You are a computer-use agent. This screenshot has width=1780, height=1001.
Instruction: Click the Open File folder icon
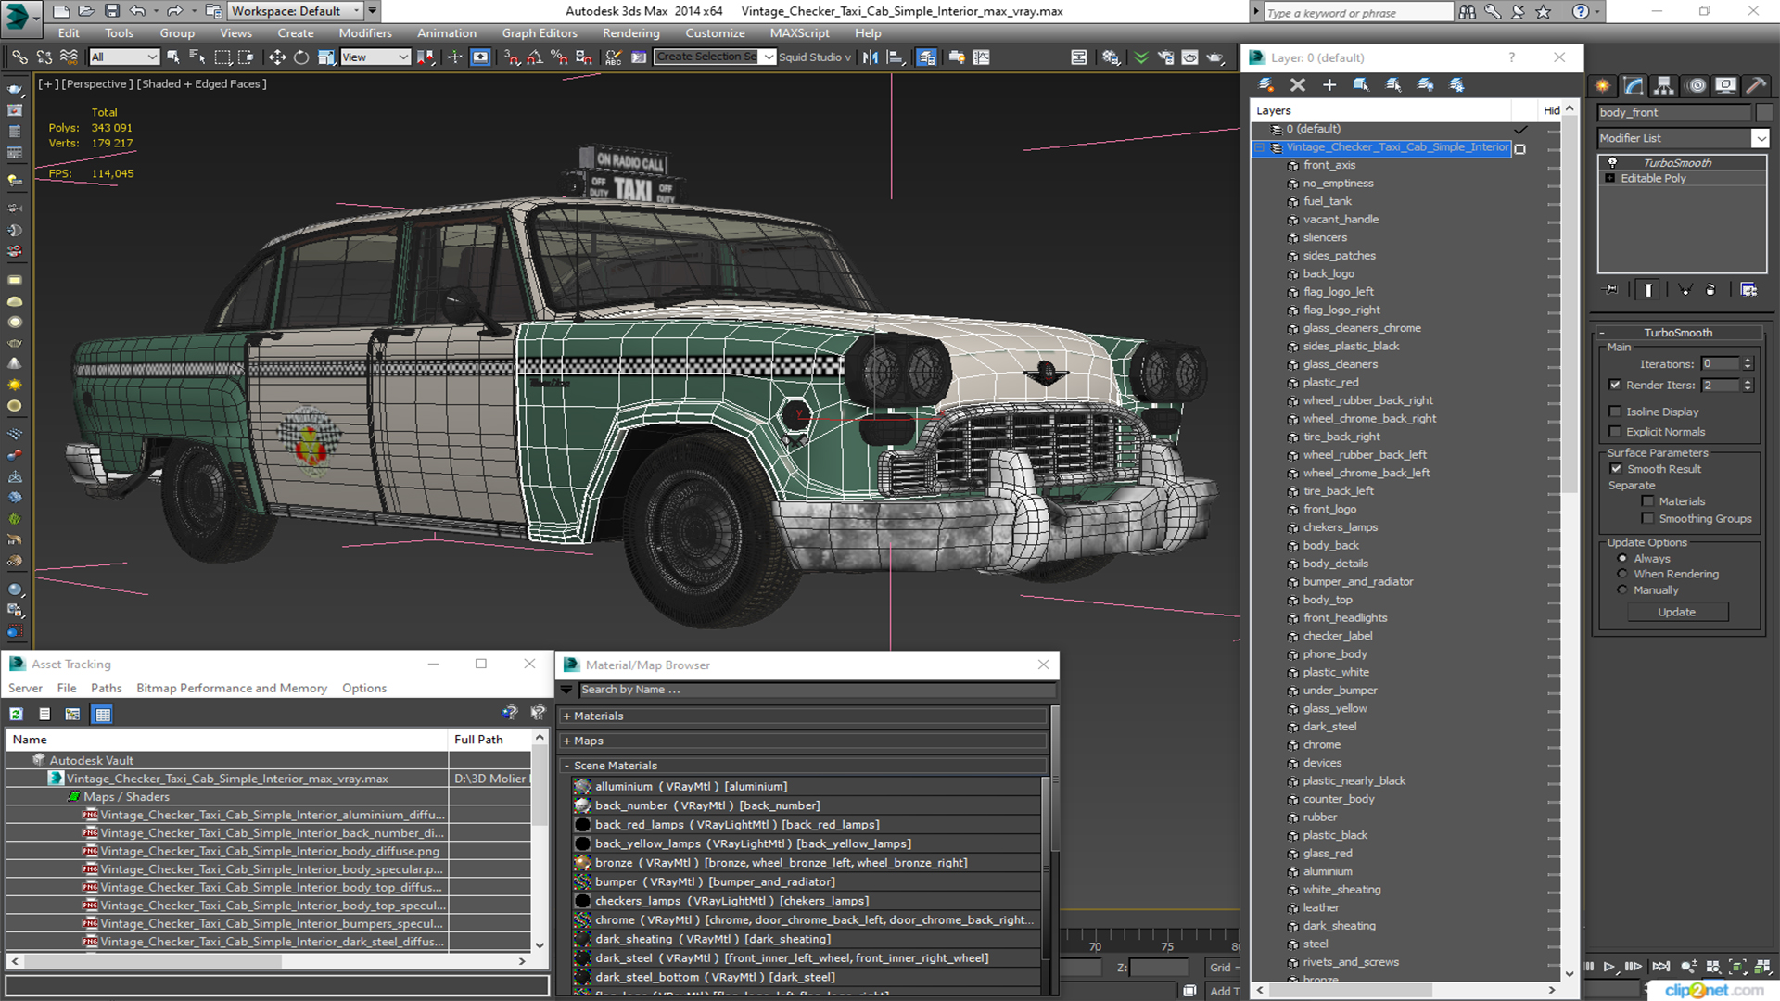[x=86, y=11]
